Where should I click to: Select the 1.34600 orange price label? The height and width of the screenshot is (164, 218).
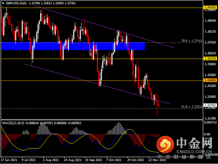pyautogui.click(x=210, y=80)
